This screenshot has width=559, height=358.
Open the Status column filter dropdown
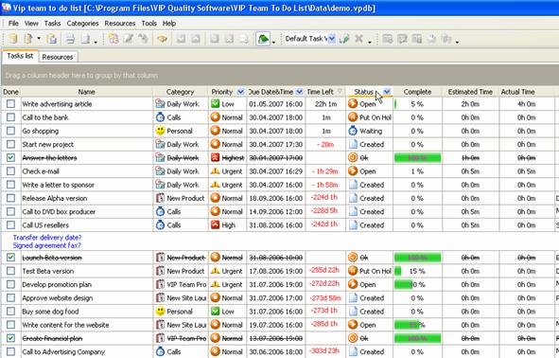[x=387, y=92]
